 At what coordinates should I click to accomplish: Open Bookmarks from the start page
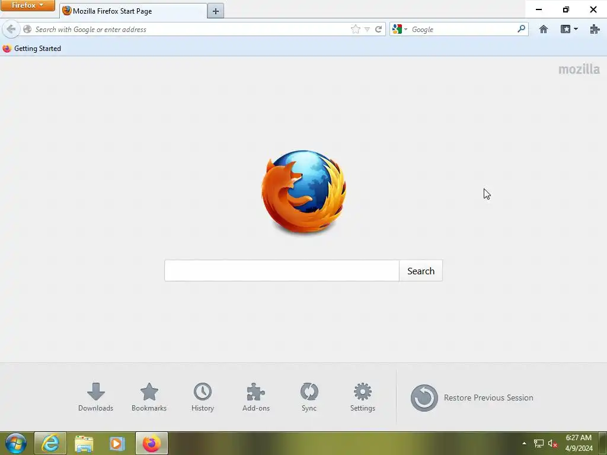tap(149, 398)
